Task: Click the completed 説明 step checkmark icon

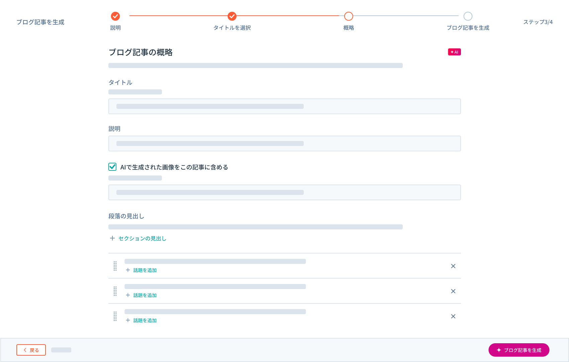Action: point(115,16)
